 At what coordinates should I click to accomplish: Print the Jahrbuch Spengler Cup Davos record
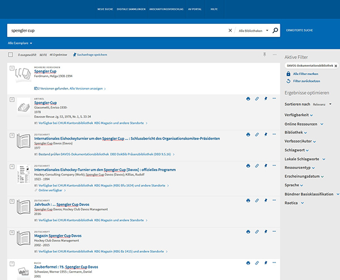click(248, 201)
